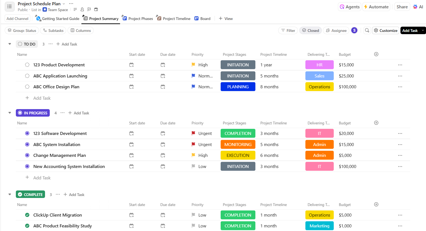Add a column in TO DO table

click(376, 54)
